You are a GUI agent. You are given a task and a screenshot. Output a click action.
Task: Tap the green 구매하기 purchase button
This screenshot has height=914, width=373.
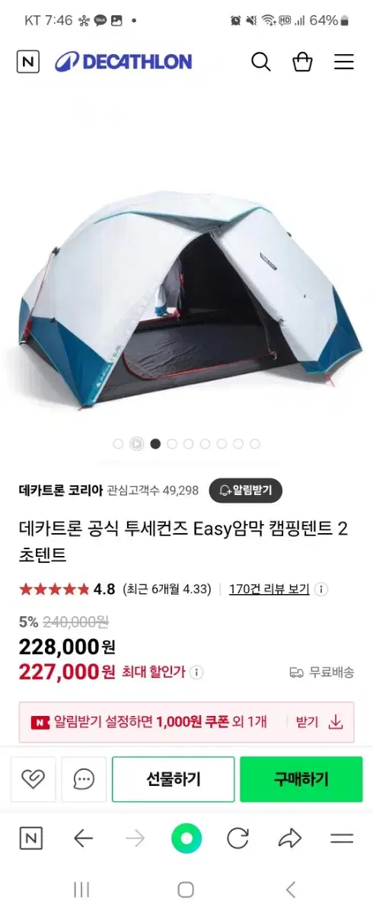pyautogui.click(x=301, y=779)
